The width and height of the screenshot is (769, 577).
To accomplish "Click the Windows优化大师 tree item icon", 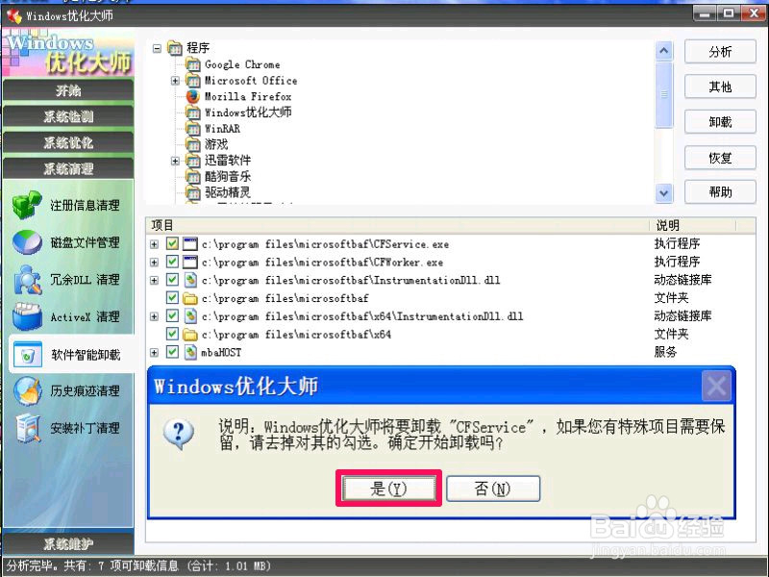I will (x=193, y=113).
